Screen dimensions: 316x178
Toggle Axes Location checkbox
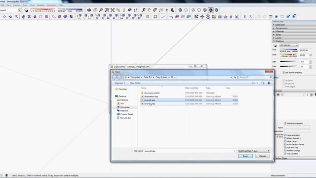(x=285, y=154)
